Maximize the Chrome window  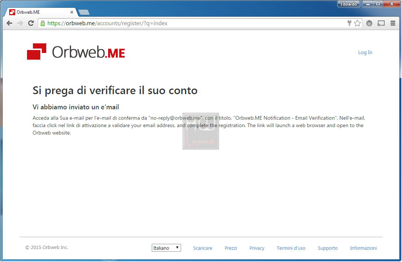378,4
